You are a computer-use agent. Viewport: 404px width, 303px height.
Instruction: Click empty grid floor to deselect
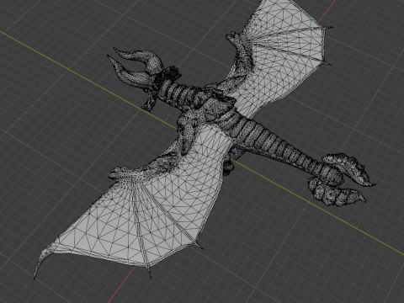pyautogui.click(x=56, y=141)
